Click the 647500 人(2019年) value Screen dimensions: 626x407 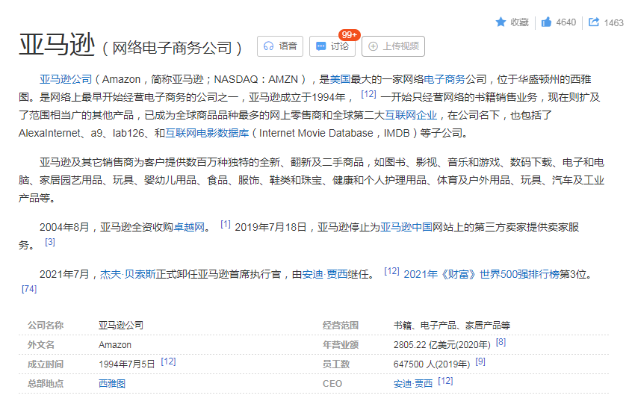tap(432, 364)
